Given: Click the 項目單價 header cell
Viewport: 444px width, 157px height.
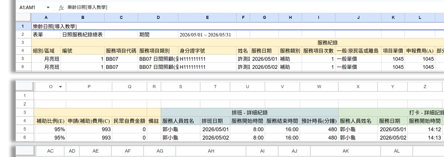Looking at the screenshot, I should pyautogui.click(x=393, y=51).
